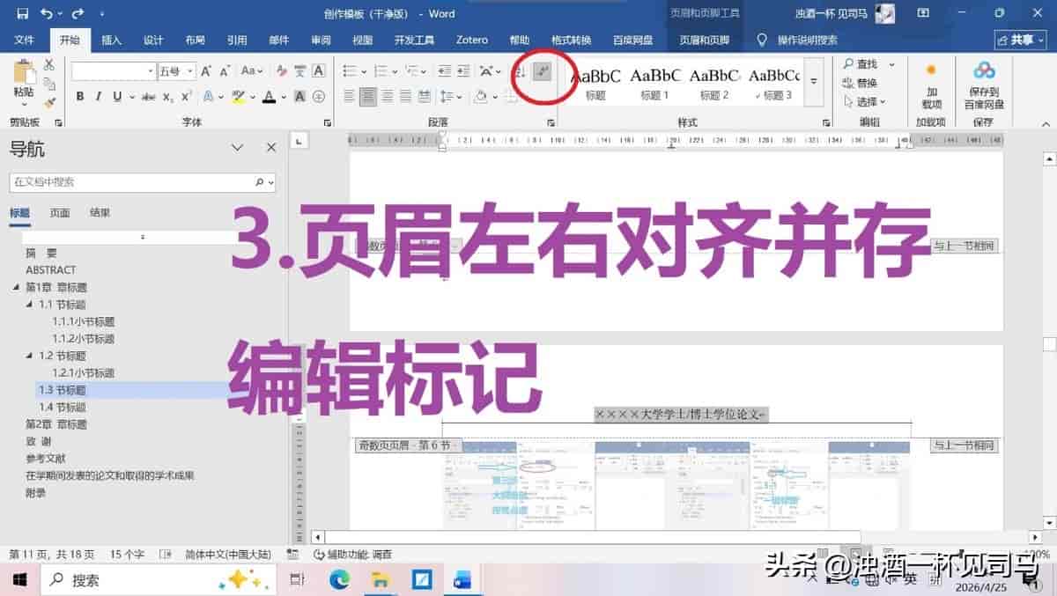The height and width of the screenshot is (596, 1057).
Task: Open navigation pane options chevron
Action: click(237, 148)
